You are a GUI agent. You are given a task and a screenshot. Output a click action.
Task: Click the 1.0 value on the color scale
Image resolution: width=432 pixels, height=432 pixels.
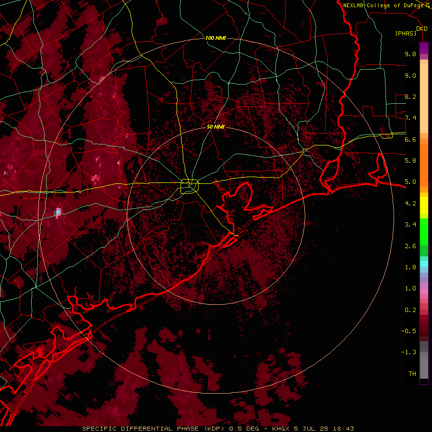point(410,288)
